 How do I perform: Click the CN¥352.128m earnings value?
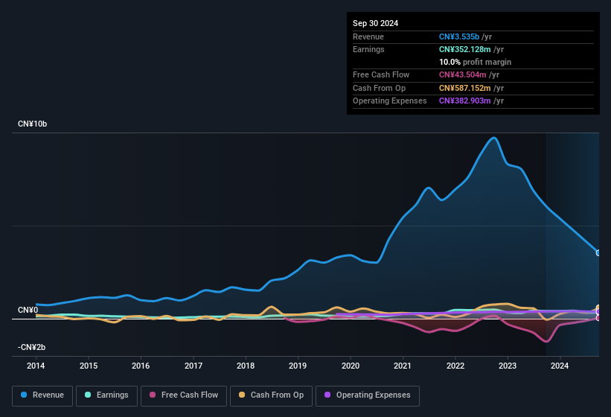(x=465, y=49)
